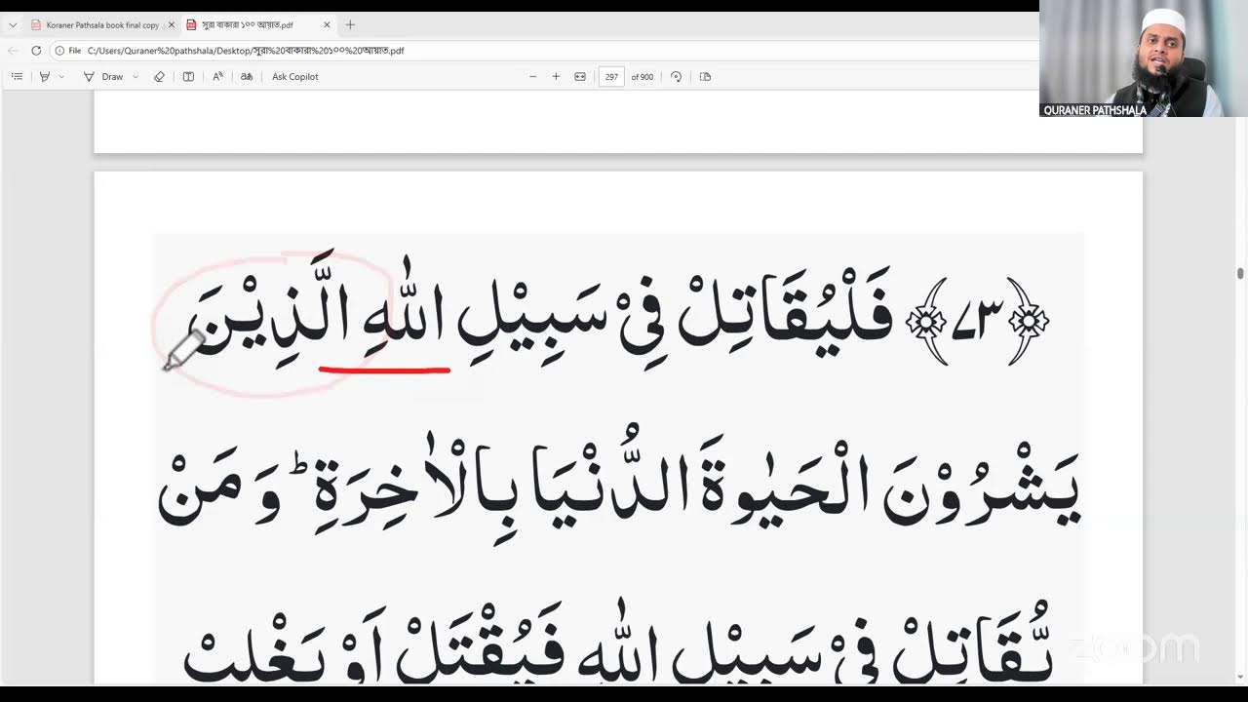
Task: Zoom in the PDF
Action: pos(556,77)
